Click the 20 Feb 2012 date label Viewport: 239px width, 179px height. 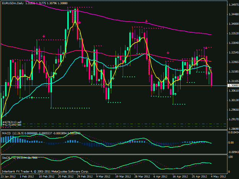pos(66,177)
